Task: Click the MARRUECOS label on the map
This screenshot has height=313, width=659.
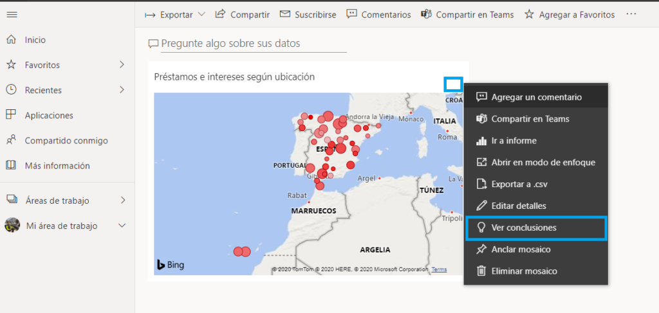Action: point(313,211)
